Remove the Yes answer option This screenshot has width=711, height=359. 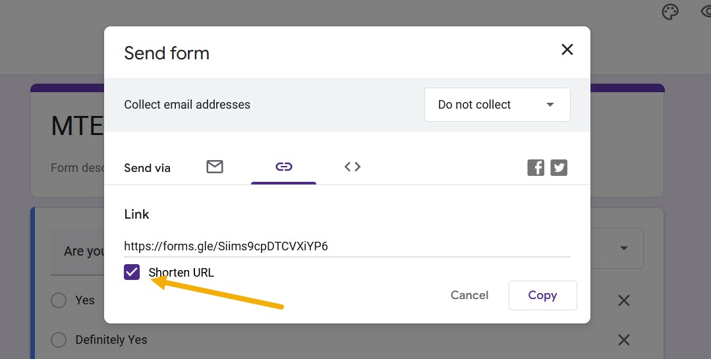[x=624, y=300]
